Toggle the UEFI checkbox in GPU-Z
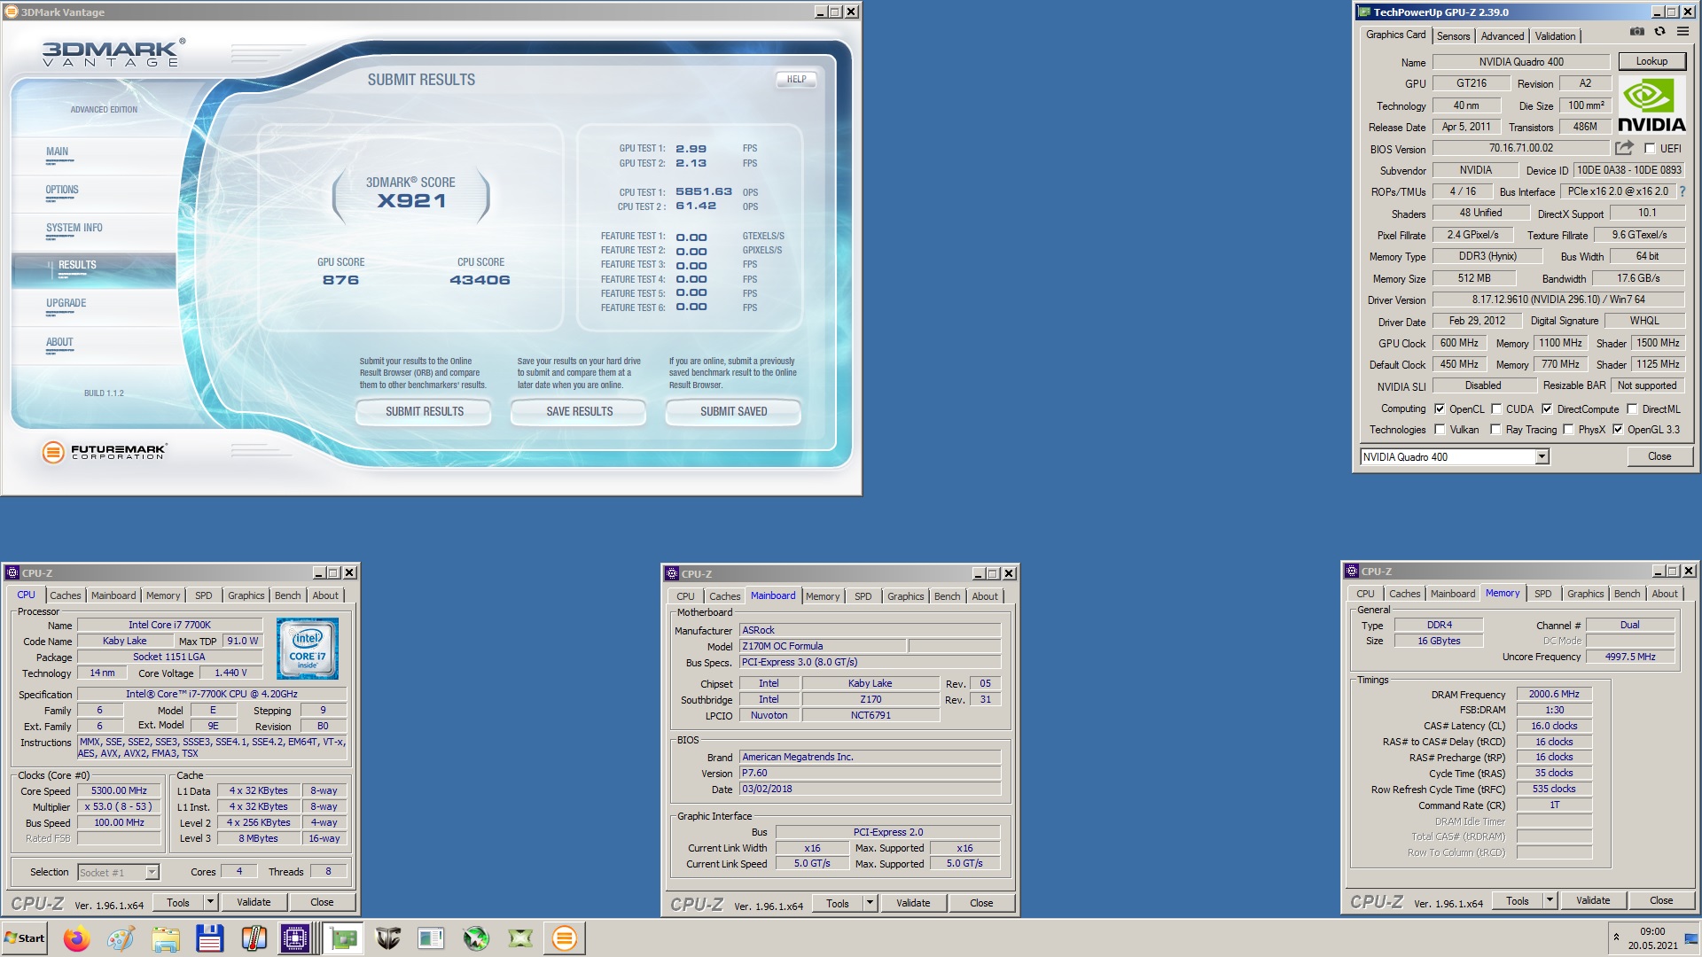 click(1650, 149)
